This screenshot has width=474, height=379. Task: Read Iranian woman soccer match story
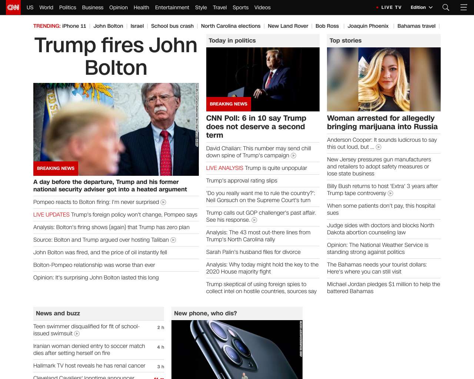(89, 349)
